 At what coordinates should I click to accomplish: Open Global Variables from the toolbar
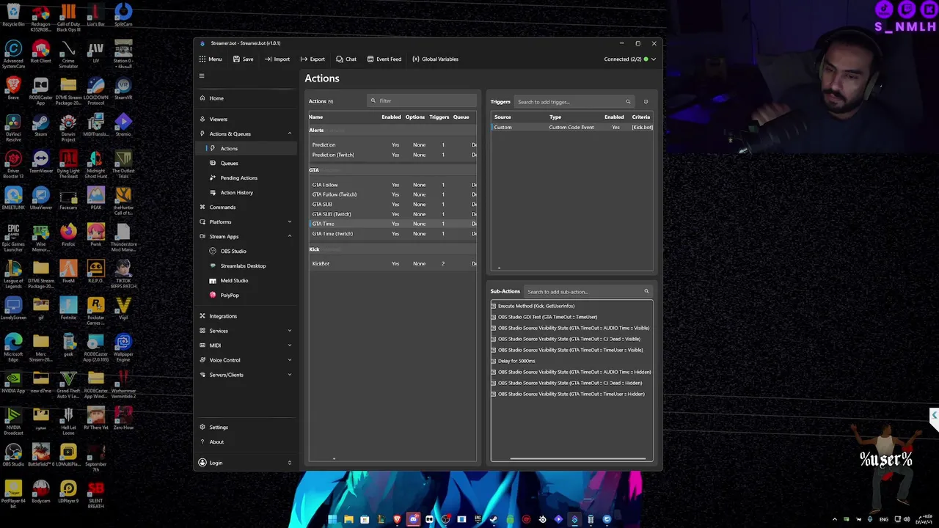[435, 59]
